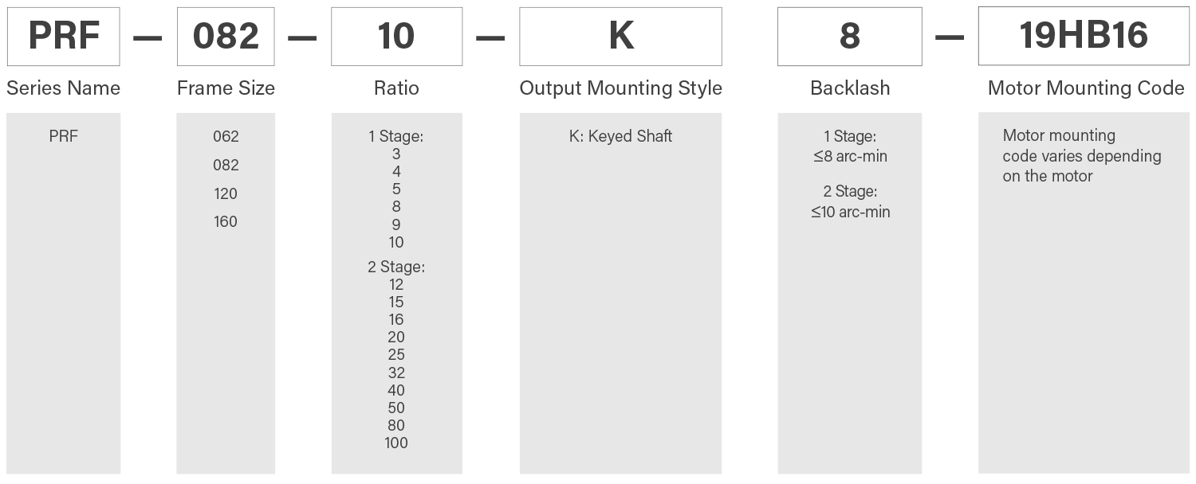
Task: Click the Motor Mounting Code label
Action: [x=1085, y=88]
